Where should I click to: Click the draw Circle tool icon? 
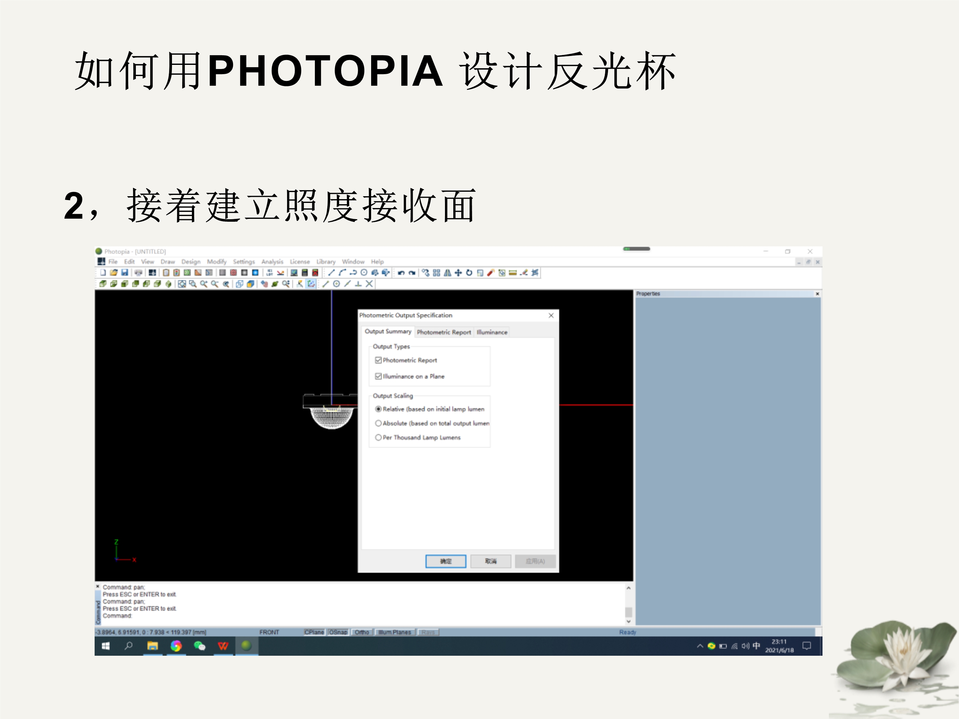[x=364, y=273]
